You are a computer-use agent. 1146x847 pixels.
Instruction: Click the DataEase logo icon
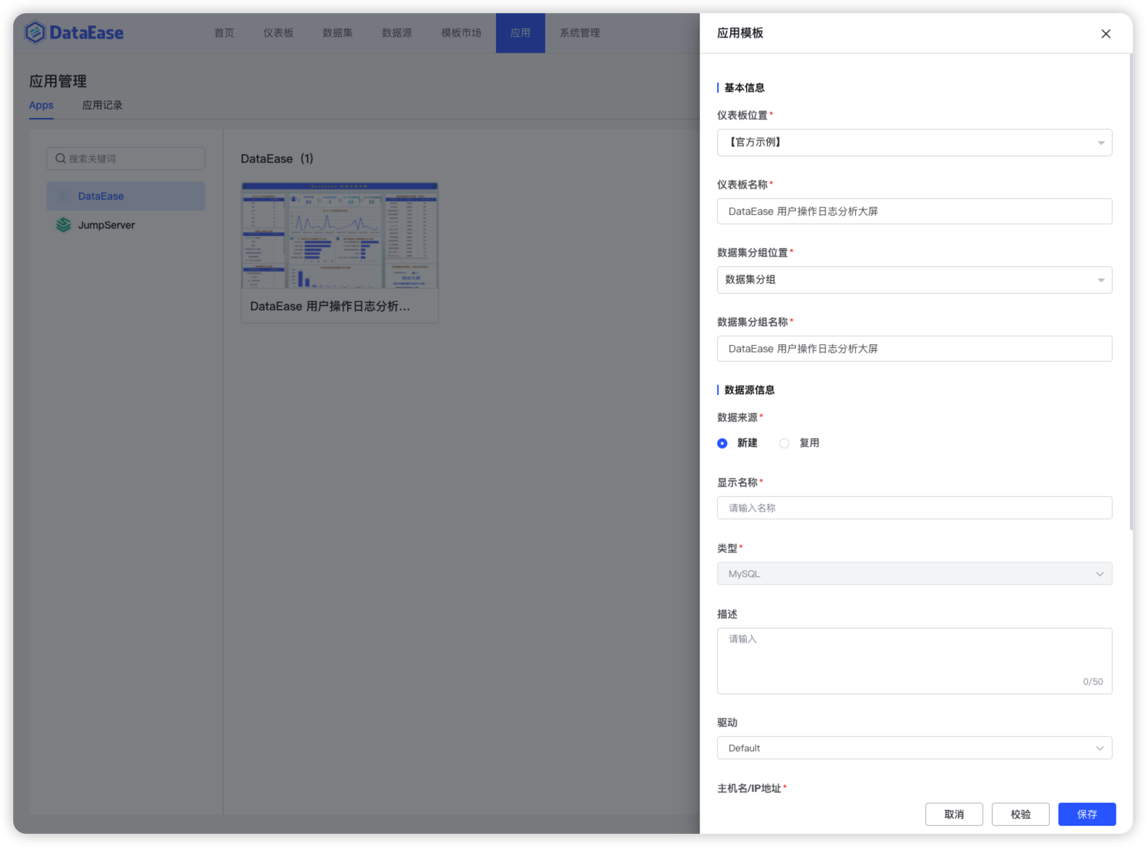(x=35, y=33)
